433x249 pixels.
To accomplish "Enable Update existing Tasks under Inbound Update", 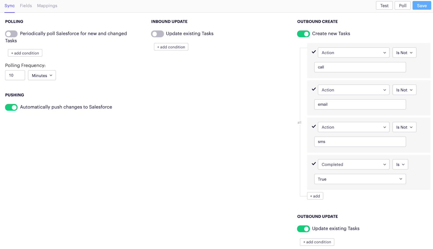I will 157,34.
